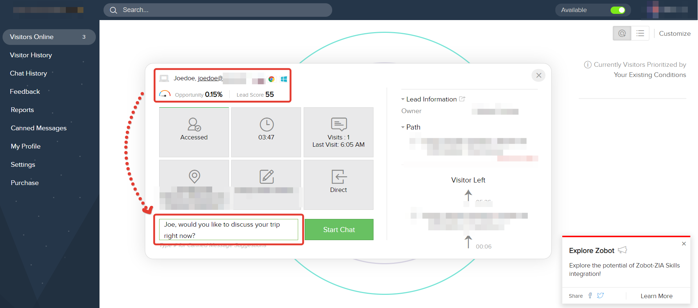
Task: Open the Feedback section
Action: click(x=25, y=92)
